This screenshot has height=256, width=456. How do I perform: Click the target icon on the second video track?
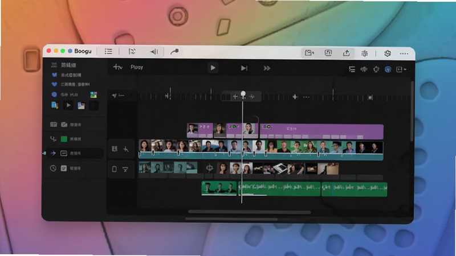pyautogui.click(x=209, y=168)
